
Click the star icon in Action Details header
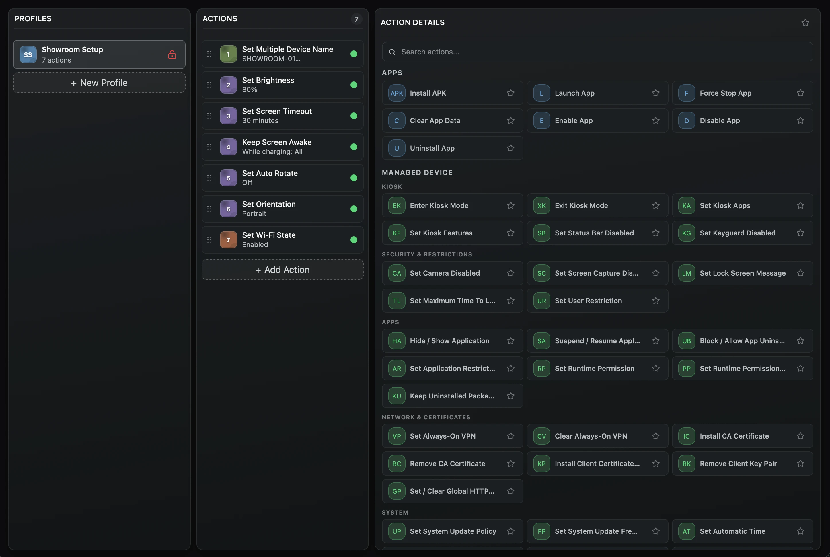click(x=805, y=23)
